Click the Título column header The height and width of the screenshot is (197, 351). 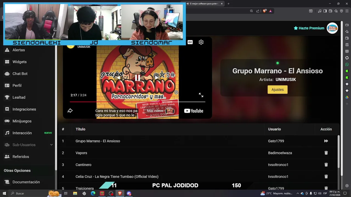pos(80,129)
